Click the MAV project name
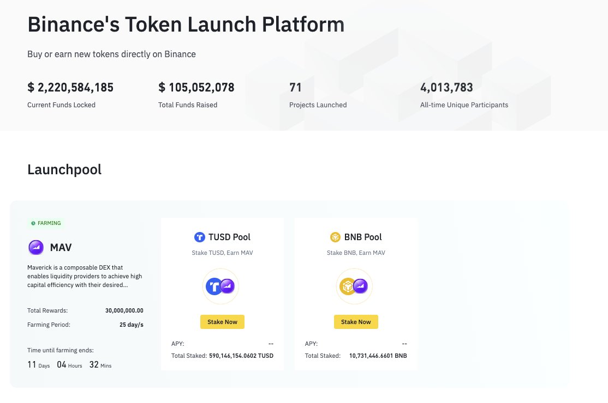 pos(61,248)
